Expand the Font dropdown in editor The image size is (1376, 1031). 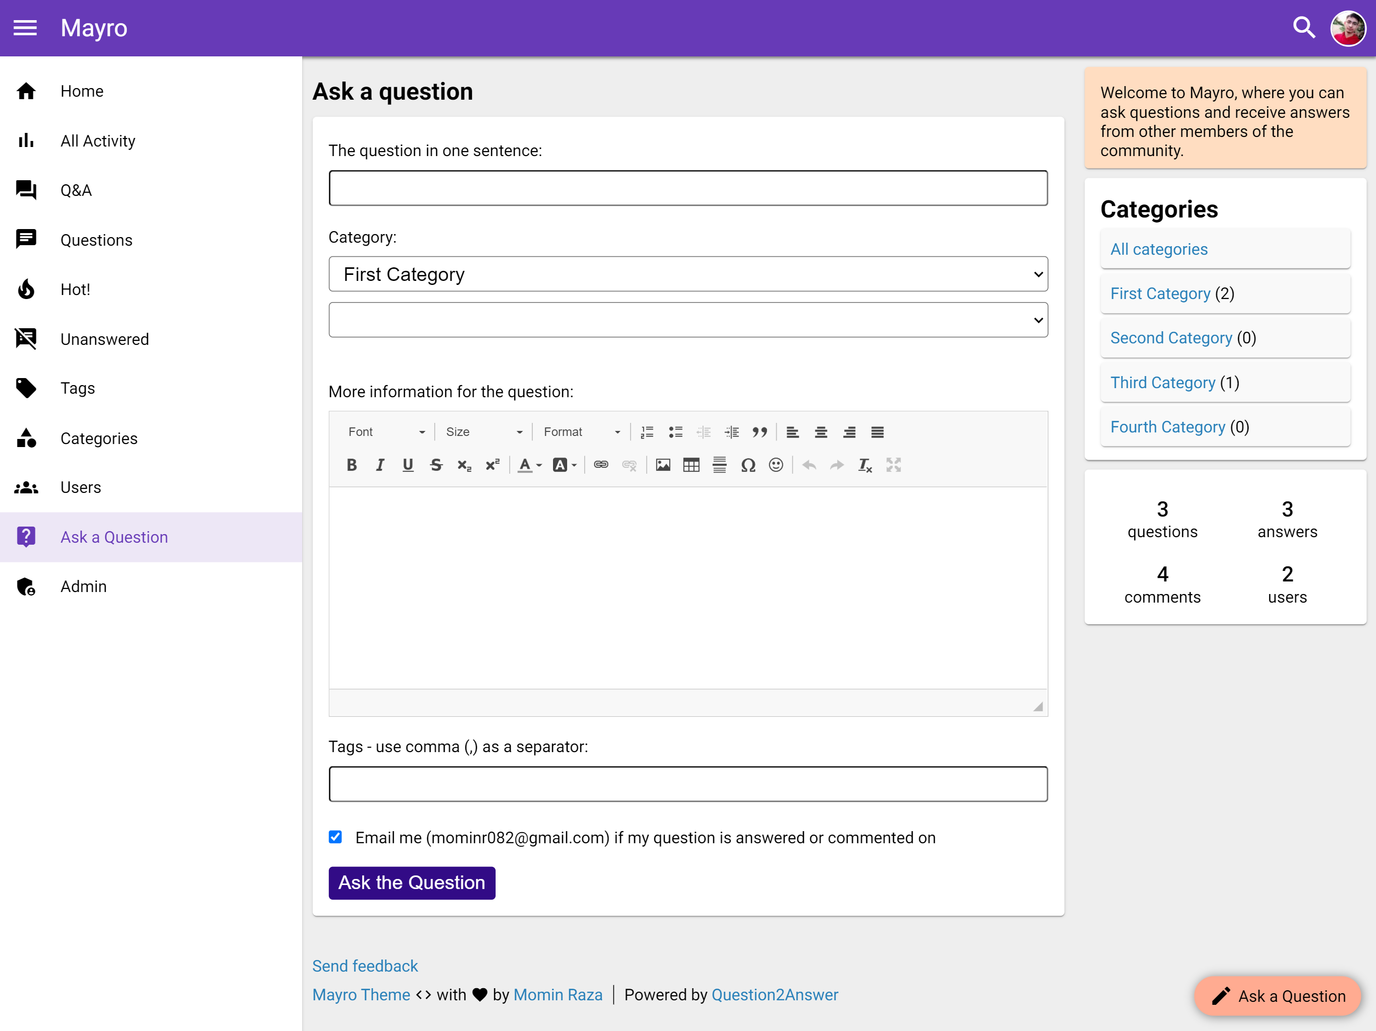click(386, 432)
